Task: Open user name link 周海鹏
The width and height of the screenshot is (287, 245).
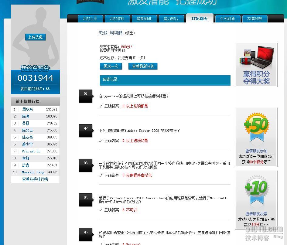Action: [116, 33]
